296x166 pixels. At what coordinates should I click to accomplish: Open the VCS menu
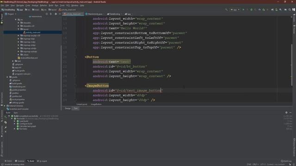tap(68, 6)
